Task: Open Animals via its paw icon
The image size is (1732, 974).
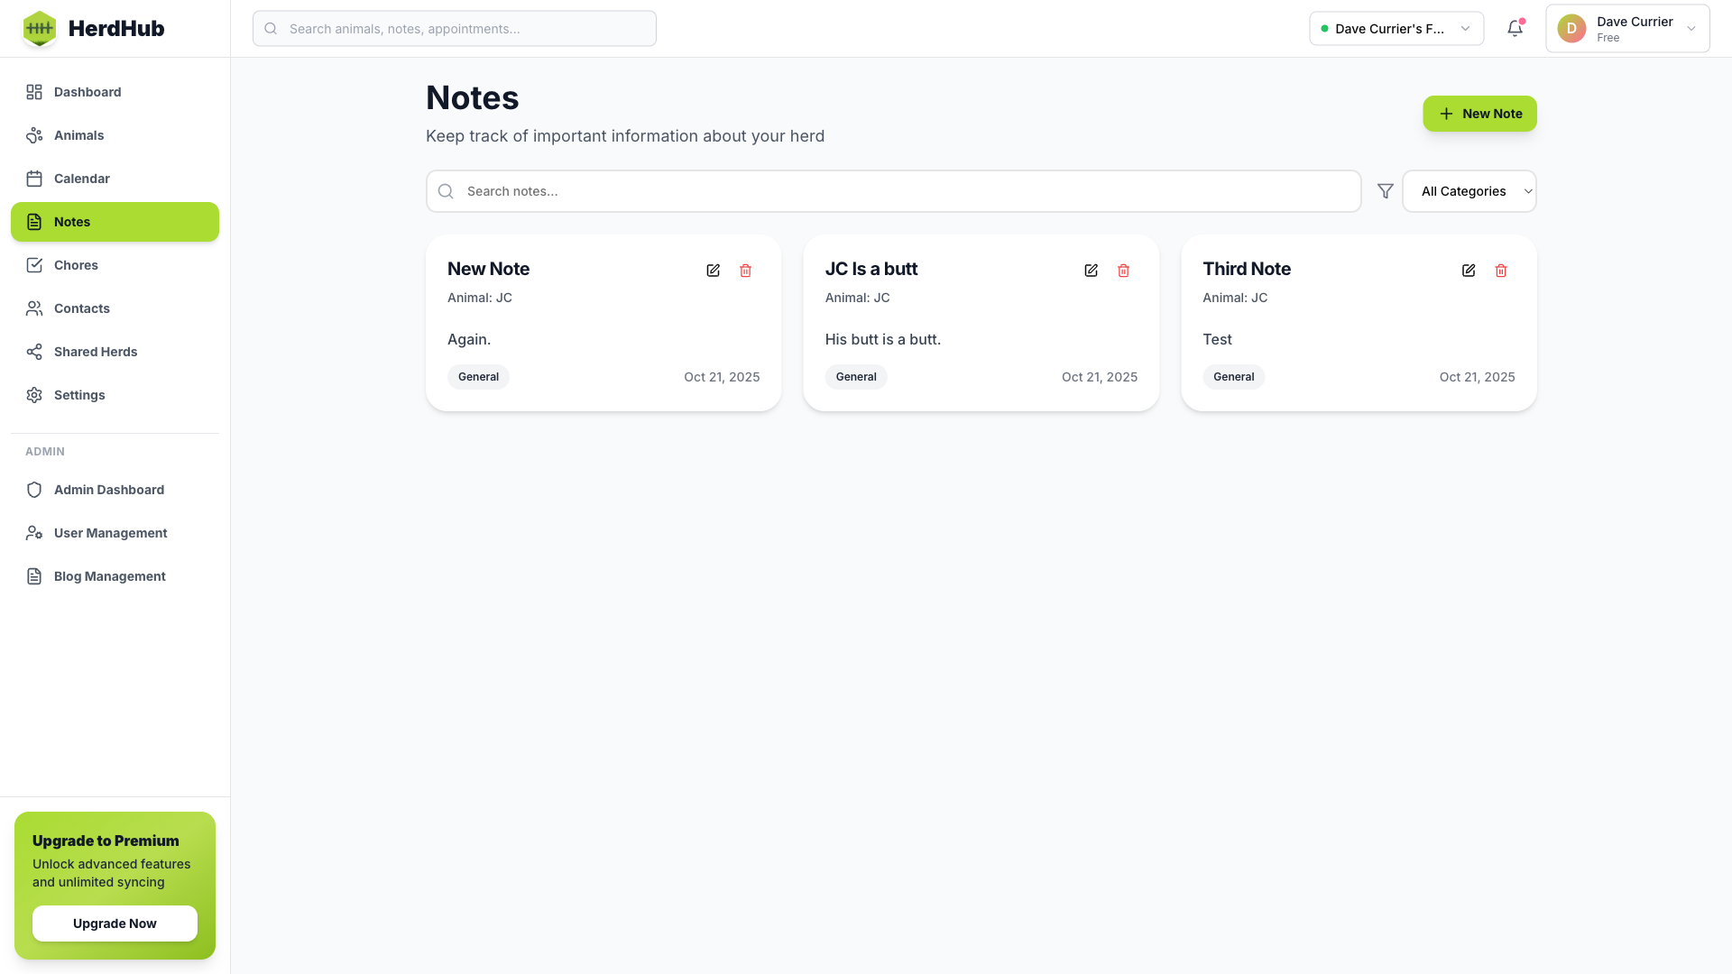Action: pos(34,135)
